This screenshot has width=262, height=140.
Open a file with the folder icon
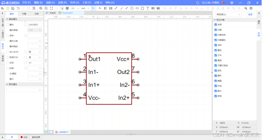point(8,8)
